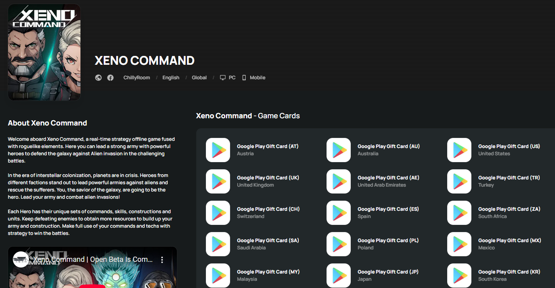Click the Mobile phone platform icon
Viewport: 555px width, 288px height.
click(244, 78)
